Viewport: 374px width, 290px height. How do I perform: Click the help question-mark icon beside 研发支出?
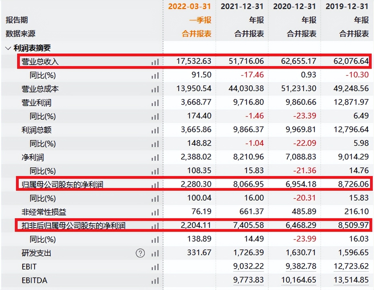[140, 253]
